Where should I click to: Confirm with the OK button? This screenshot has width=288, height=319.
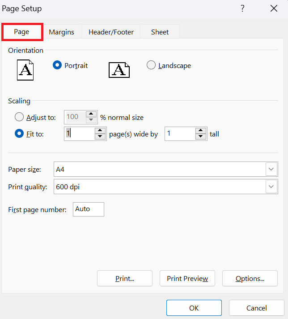[194, 308]
